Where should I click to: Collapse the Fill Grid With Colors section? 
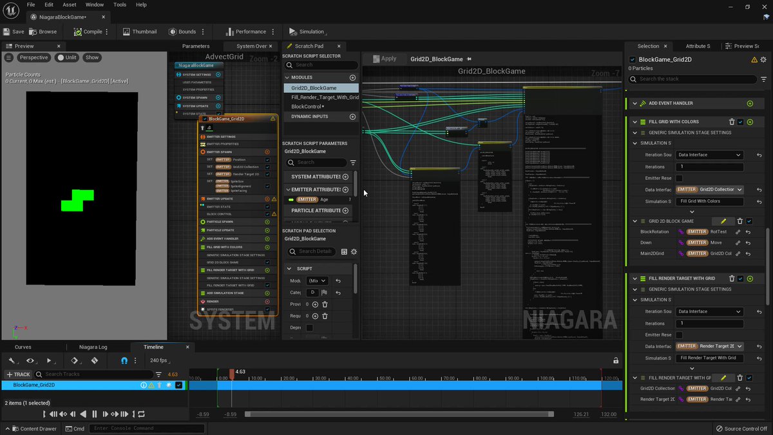pyautogui.click(x=635, y=122)
